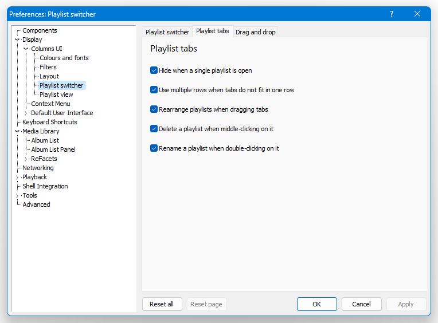Screen dimensions: 438x323
Task: Disable Rearrange playlists when dragging tabs
Action: pos(154,109)
